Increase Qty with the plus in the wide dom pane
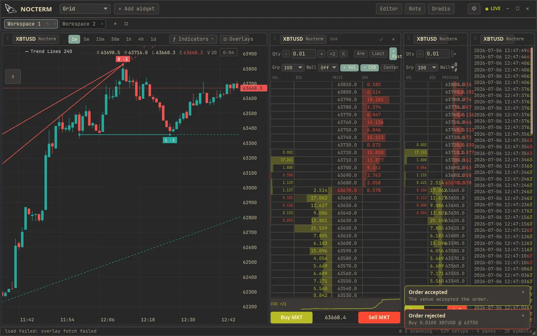 (x=321, y=54)
